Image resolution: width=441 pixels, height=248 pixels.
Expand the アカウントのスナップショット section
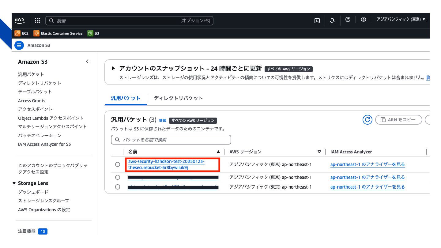tap(113, 68)
